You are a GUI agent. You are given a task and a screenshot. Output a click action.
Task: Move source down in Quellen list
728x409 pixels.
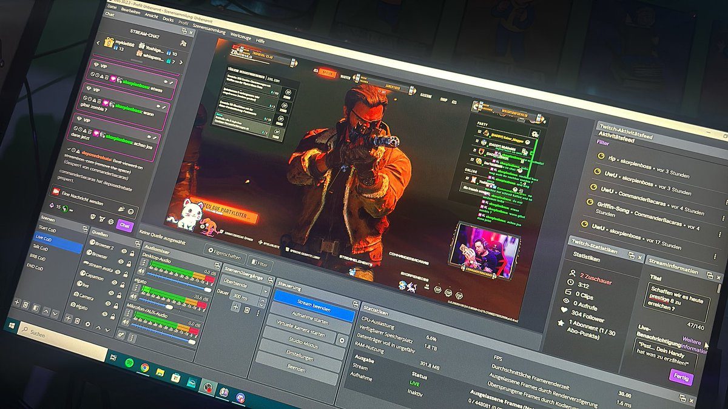[x=108, y=330]
